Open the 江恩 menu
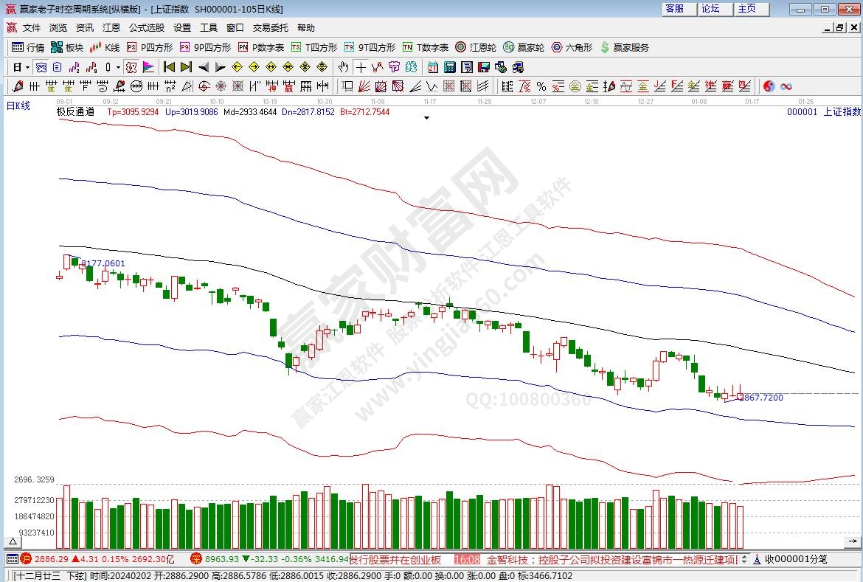 tap(111, 28)
